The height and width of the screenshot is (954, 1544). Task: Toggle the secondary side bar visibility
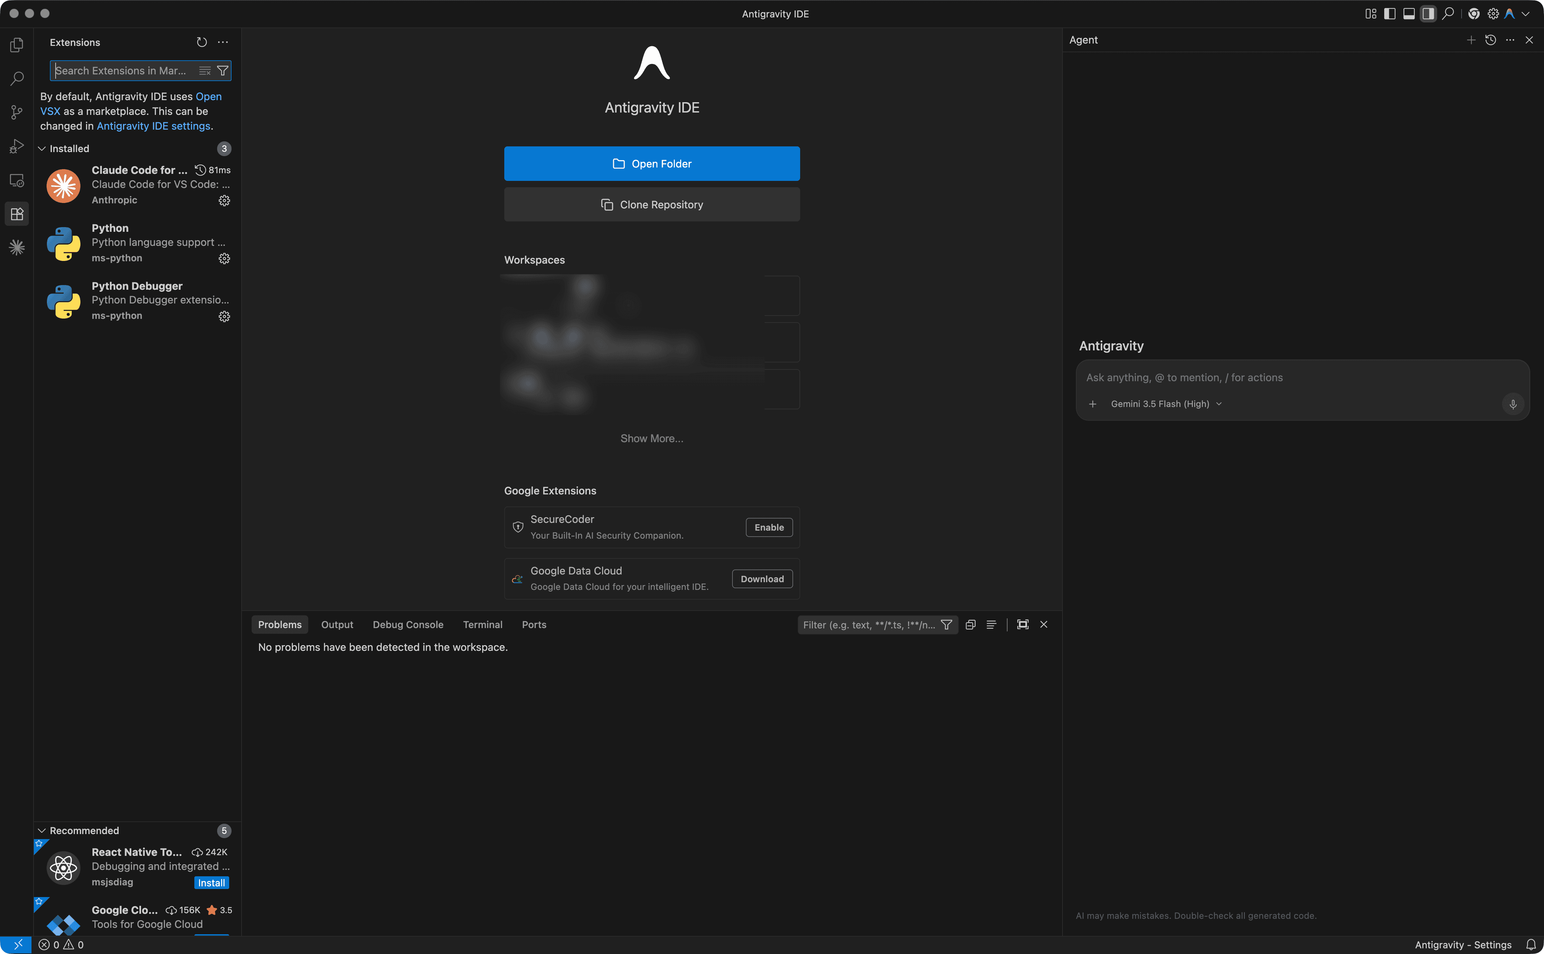point(1428,13)
